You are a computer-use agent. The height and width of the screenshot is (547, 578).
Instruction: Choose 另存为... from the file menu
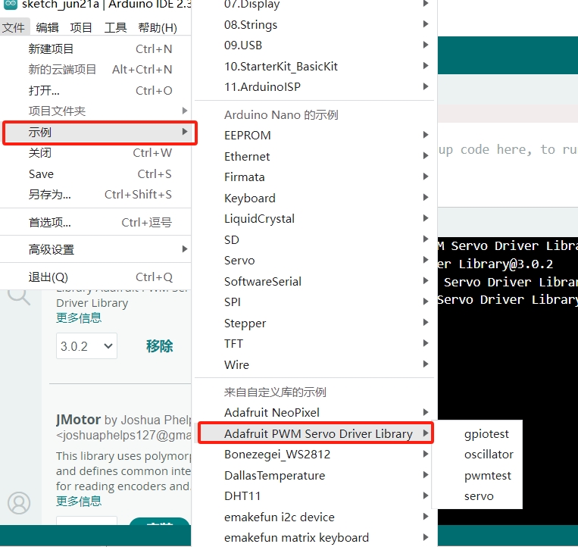pyautogui.click(x=50, y=195)
